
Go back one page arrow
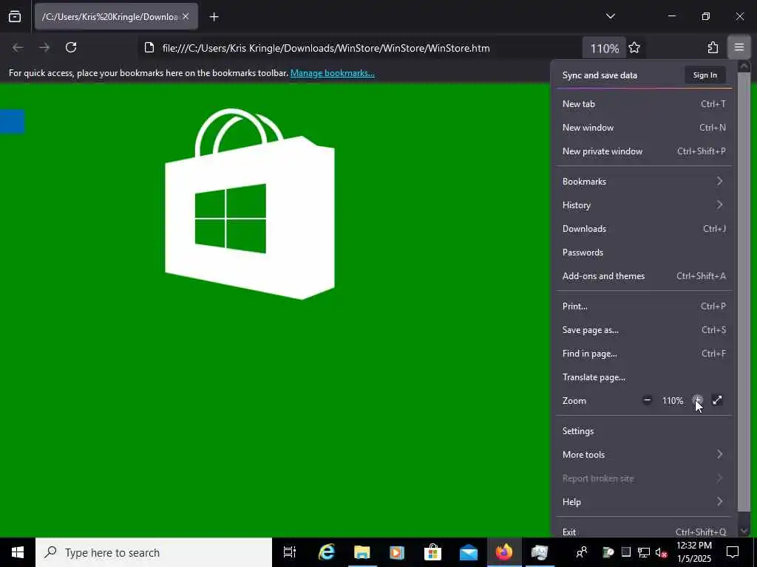click(x=18, y=48)
